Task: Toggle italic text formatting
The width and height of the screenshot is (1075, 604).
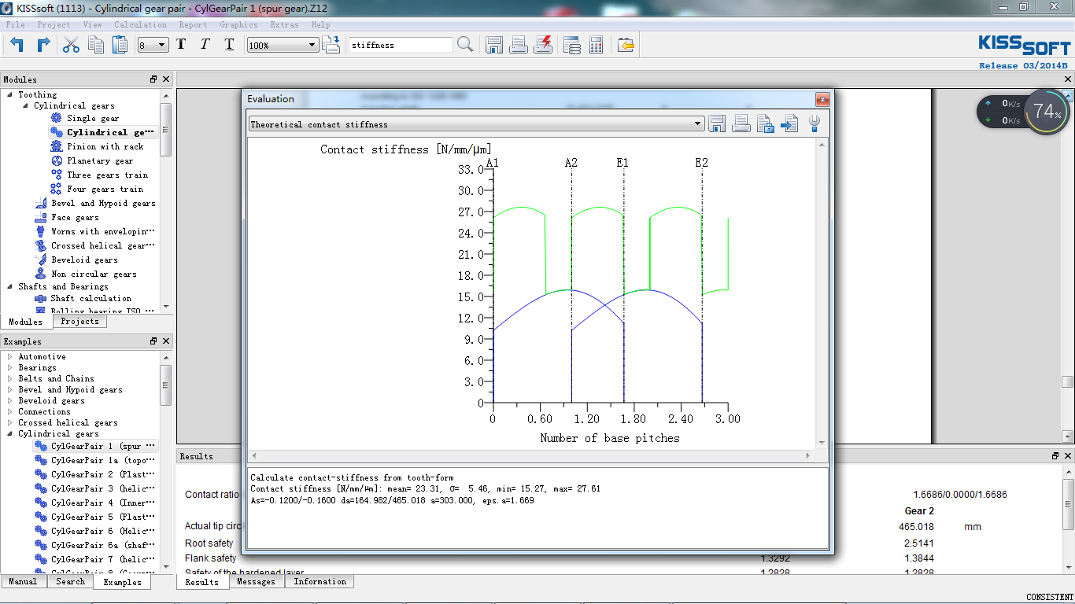Action: point(205,45)
